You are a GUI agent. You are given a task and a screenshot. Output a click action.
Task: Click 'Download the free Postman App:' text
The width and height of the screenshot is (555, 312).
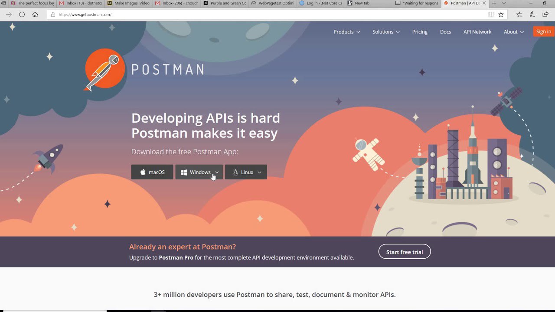[185, 152]
